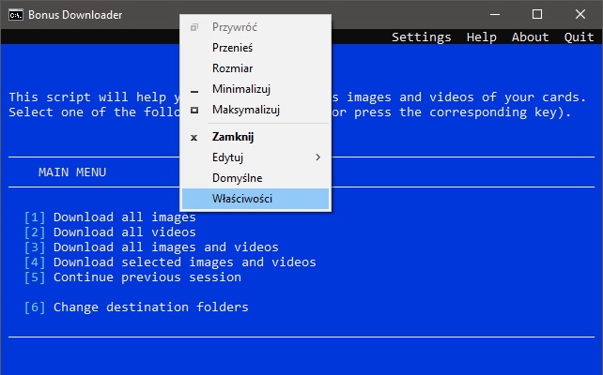Image resolution: width=603 pixels, height=375 pixels.
Task: Click the console app icon in title bar
Action: [15, 14]
